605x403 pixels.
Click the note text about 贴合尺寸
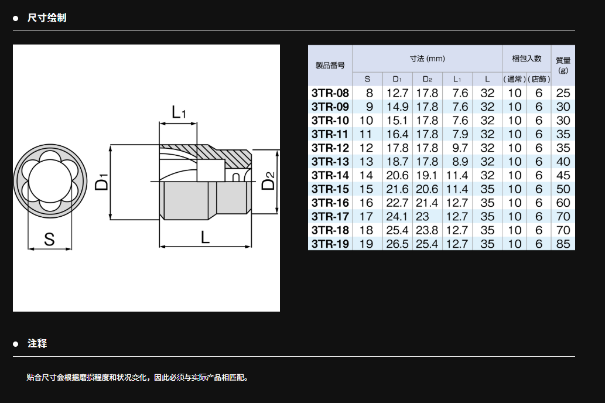138,378
